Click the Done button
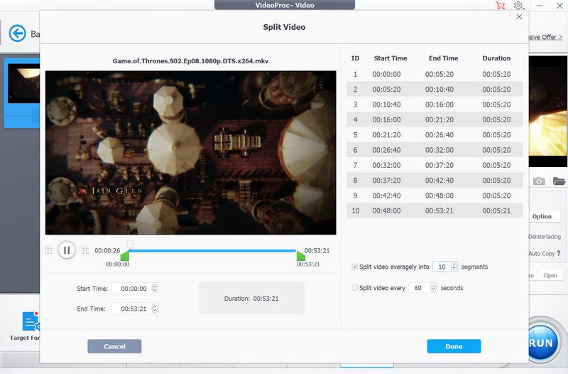568x374 pixels. 454,346
